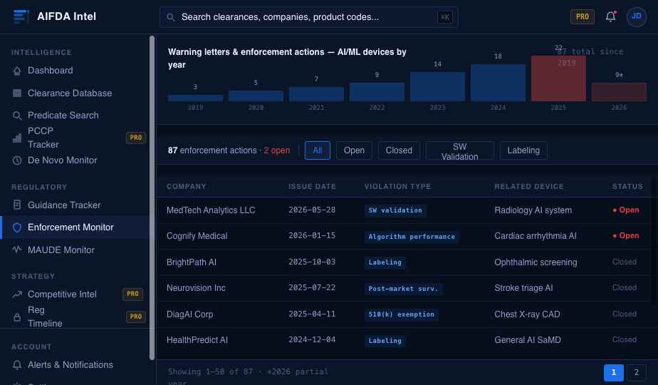Viewport: 658px width, 385px height.
Task: Open DiagAI Corp row
Action: (404, 314)
